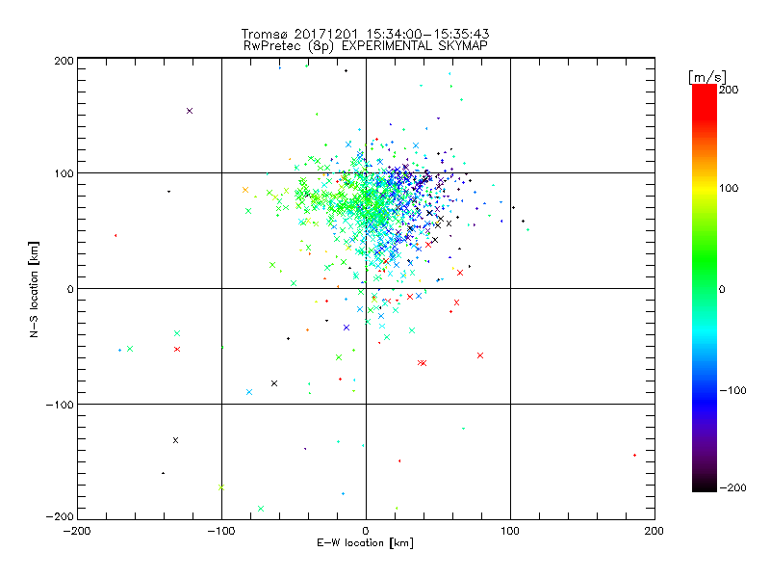Click the colorbar tick label '200'
Image resolution: width=770 pixels, height=578 pixels.
729,90
